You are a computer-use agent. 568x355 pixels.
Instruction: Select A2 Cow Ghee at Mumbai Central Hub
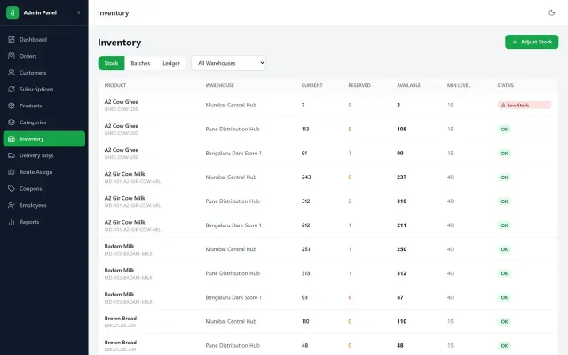(x=327, y=105)
